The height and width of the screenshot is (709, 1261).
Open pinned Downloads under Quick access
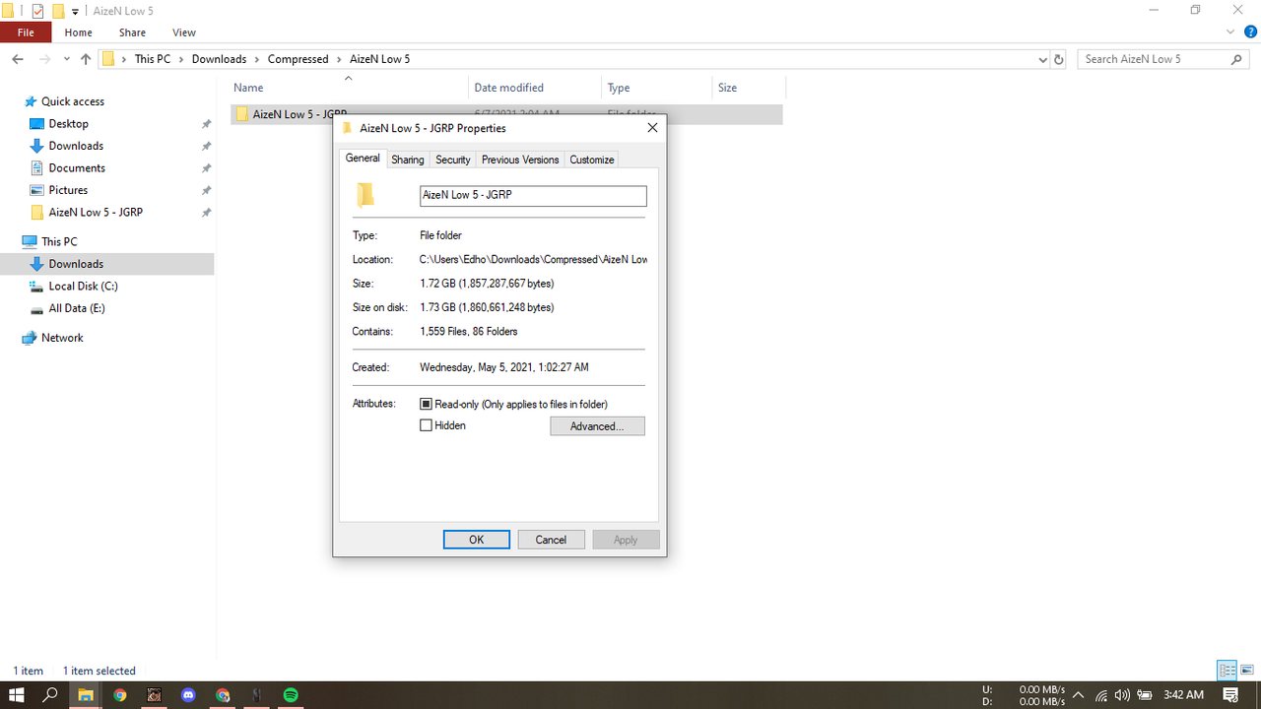[76, 146]
